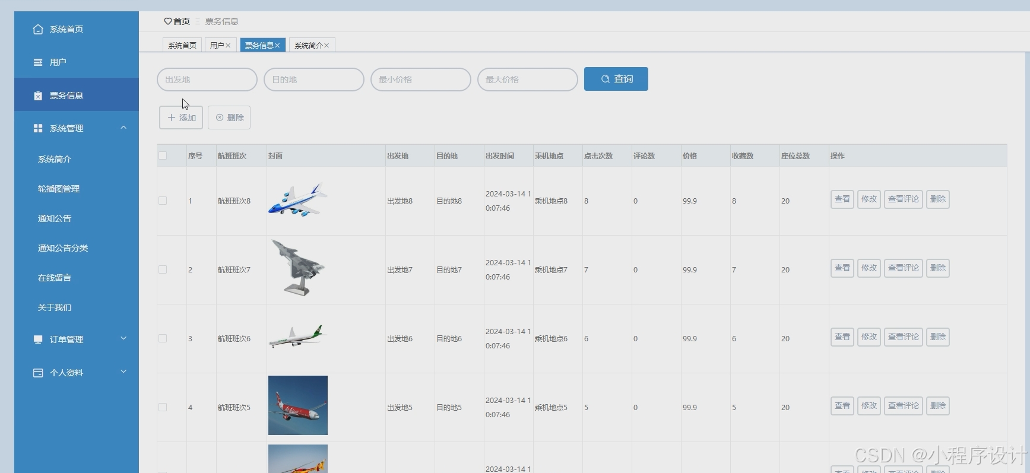Click 查看 for 航班班次8

[842, 199]
